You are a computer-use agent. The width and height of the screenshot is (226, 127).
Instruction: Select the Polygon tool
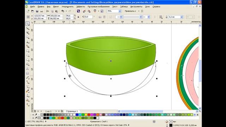(28, 60)
